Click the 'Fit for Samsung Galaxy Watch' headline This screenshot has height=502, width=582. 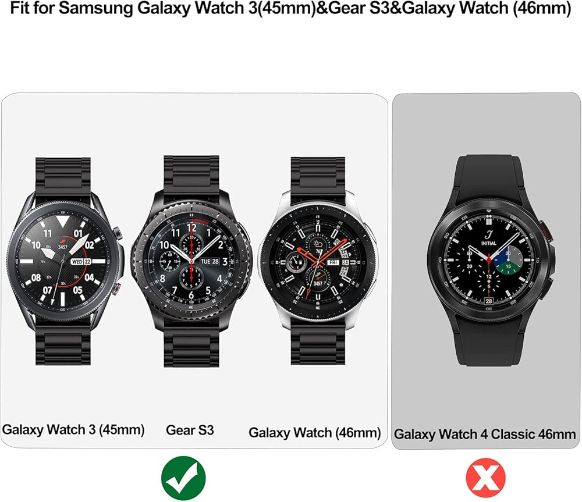point(290,8)
